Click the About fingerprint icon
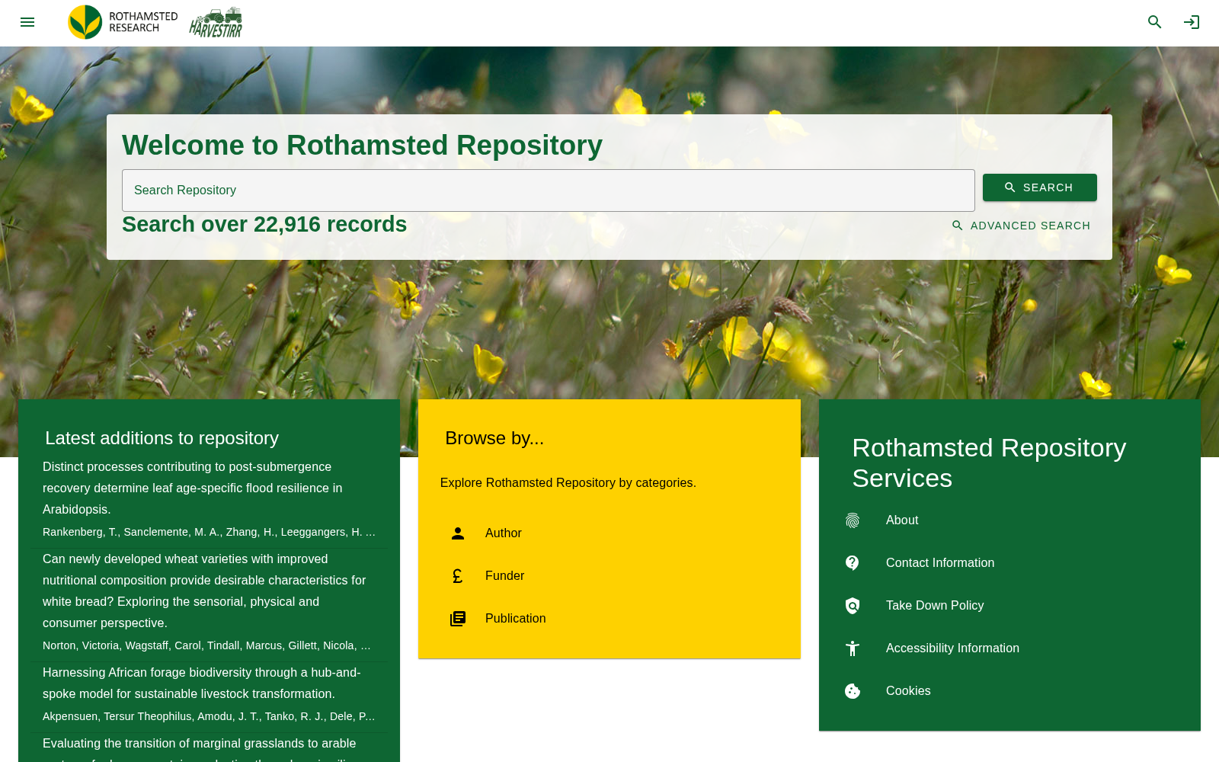Viewport: 1219px width, 762px height. click(x=853, y=520)
